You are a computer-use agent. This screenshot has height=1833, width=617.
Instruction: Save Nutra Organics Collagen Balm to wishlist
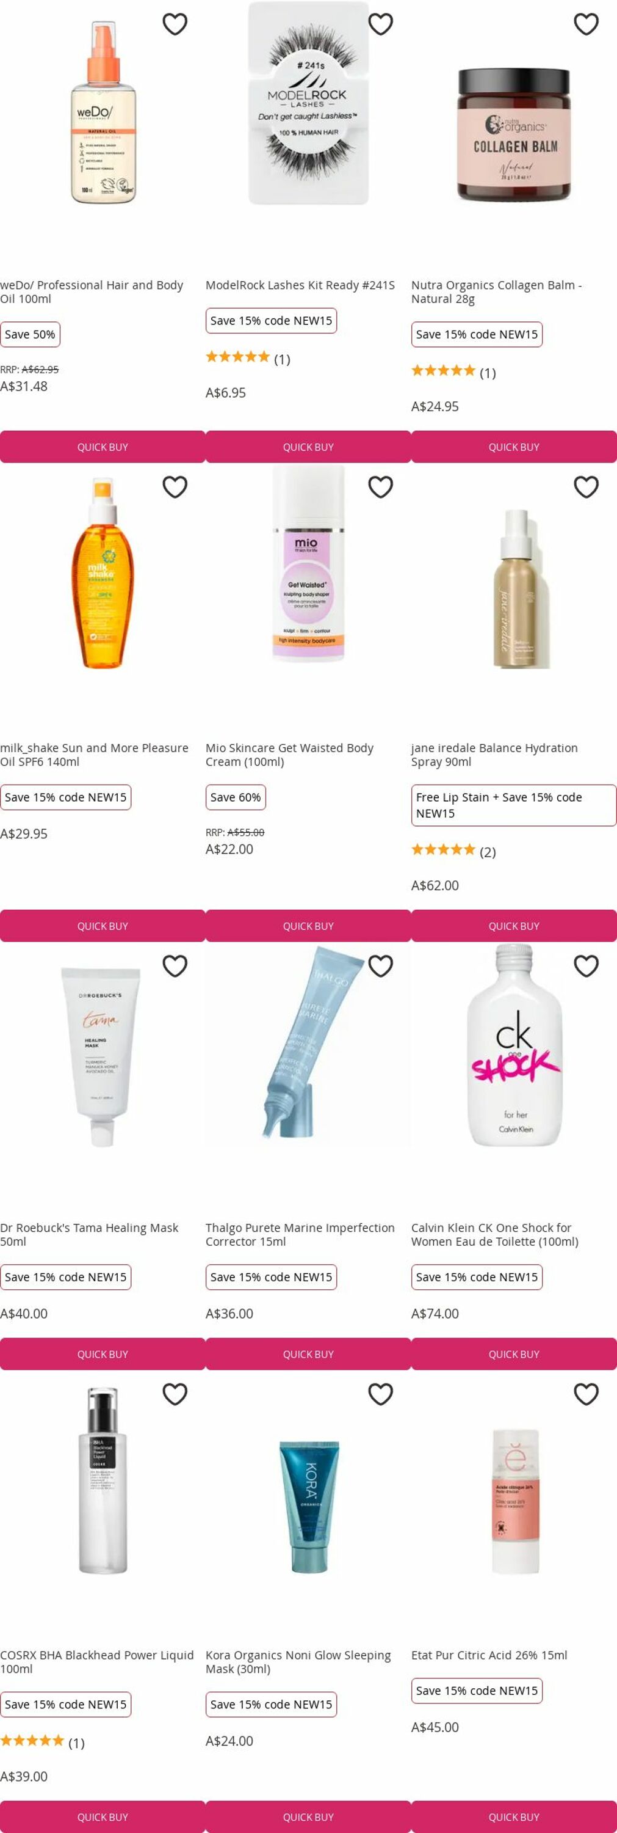[x=586, y=24]
